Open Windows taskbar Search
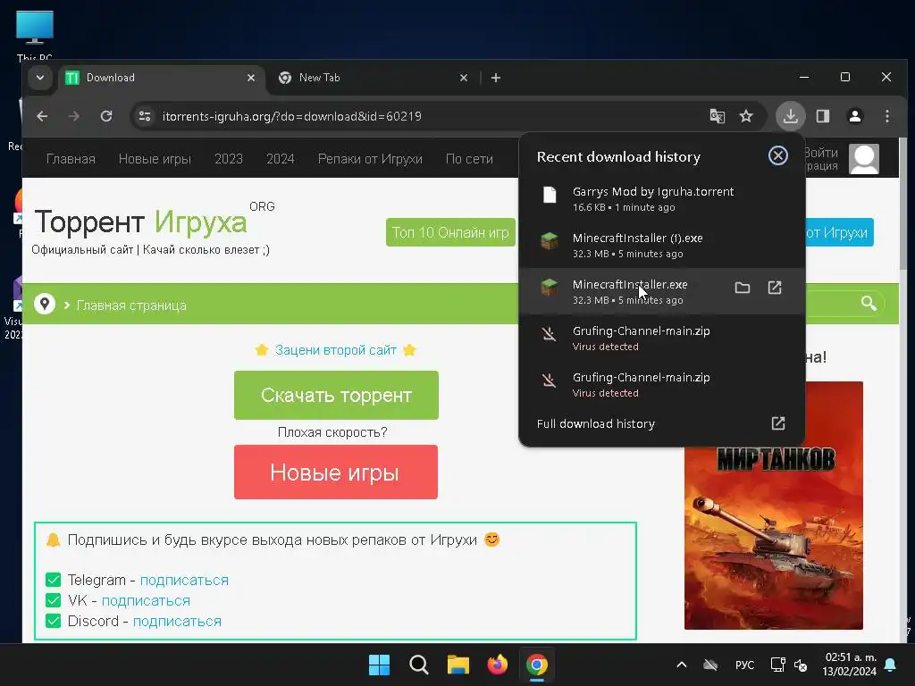Screen dimensions: 915x686 [x=418, y=665]
